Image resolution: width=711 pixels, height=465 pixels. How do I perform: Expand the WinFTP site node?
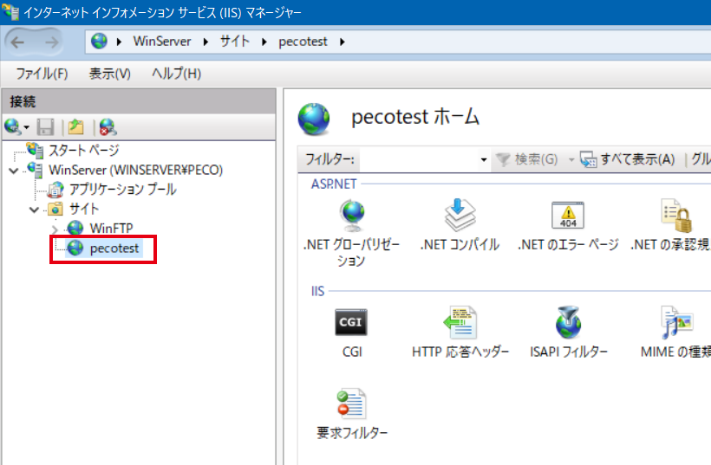56,229
